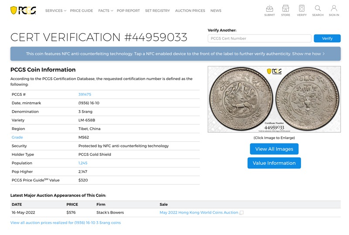
Task: Open Auction Prices in navigation
Action: (190, 10)
